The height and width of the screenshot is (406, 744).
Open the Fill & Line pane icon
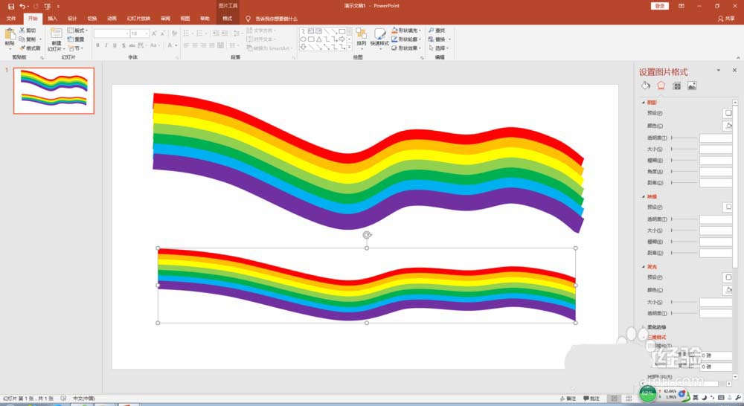click(x=646, y=86)
